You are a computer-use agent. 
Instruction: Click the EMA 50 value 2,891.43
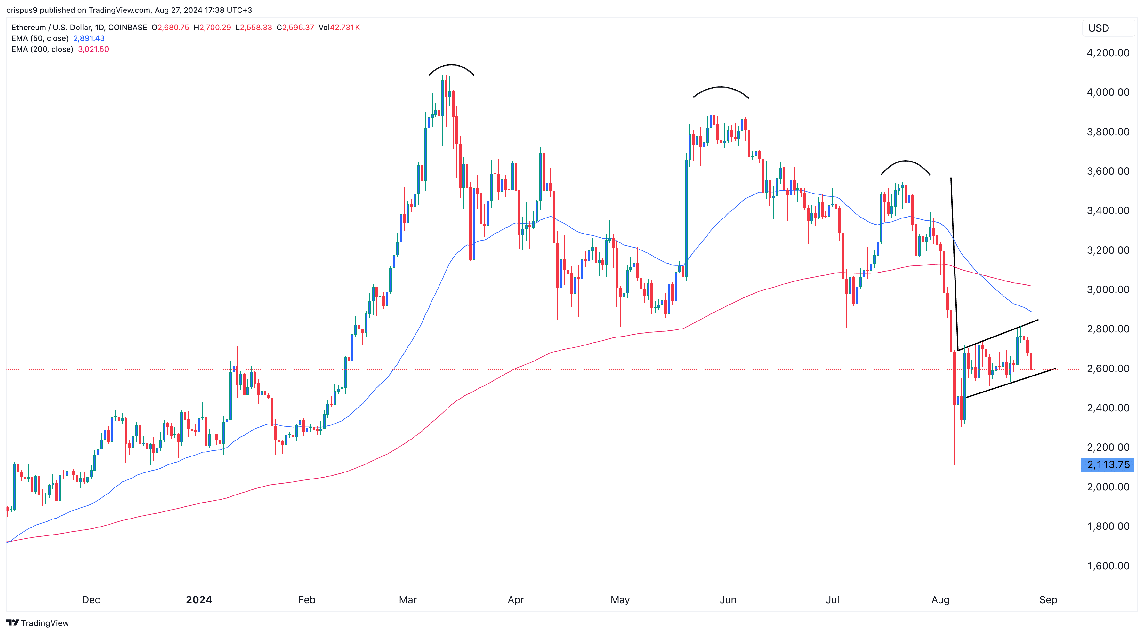89,38
